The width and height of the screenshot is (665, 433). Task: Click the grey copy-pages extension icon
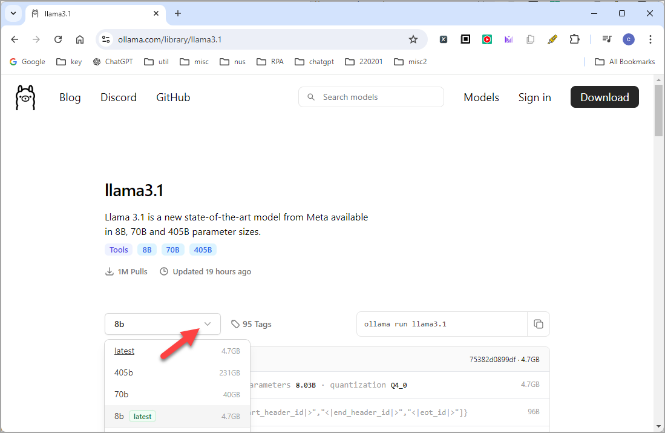[530, 39]
